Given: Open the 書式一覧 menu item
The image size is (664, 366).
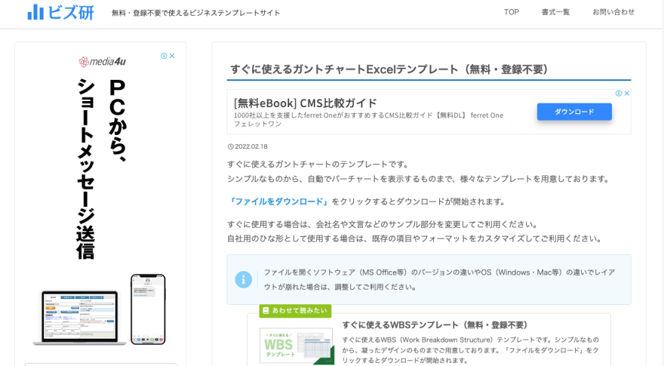Looking at the screenshot, I should (x=555, y=12).
